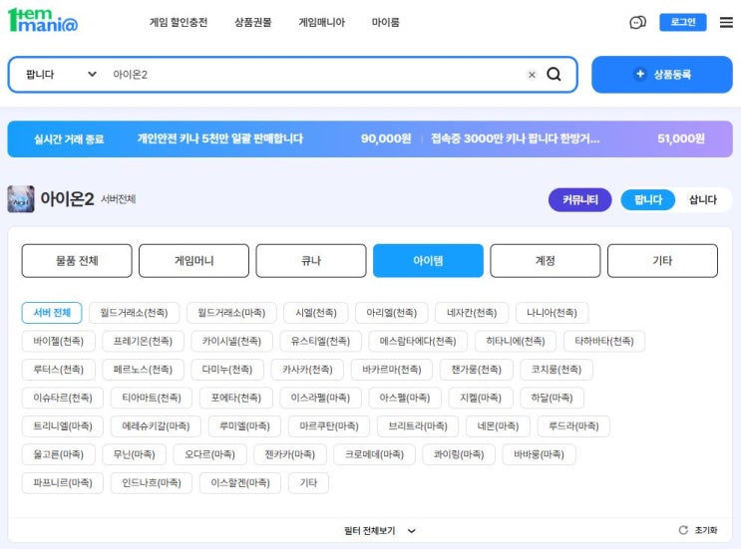Viewport: 741px width, 549px height.
Task: Open 게임매니아 menu
Action: (x=322, y=22)
